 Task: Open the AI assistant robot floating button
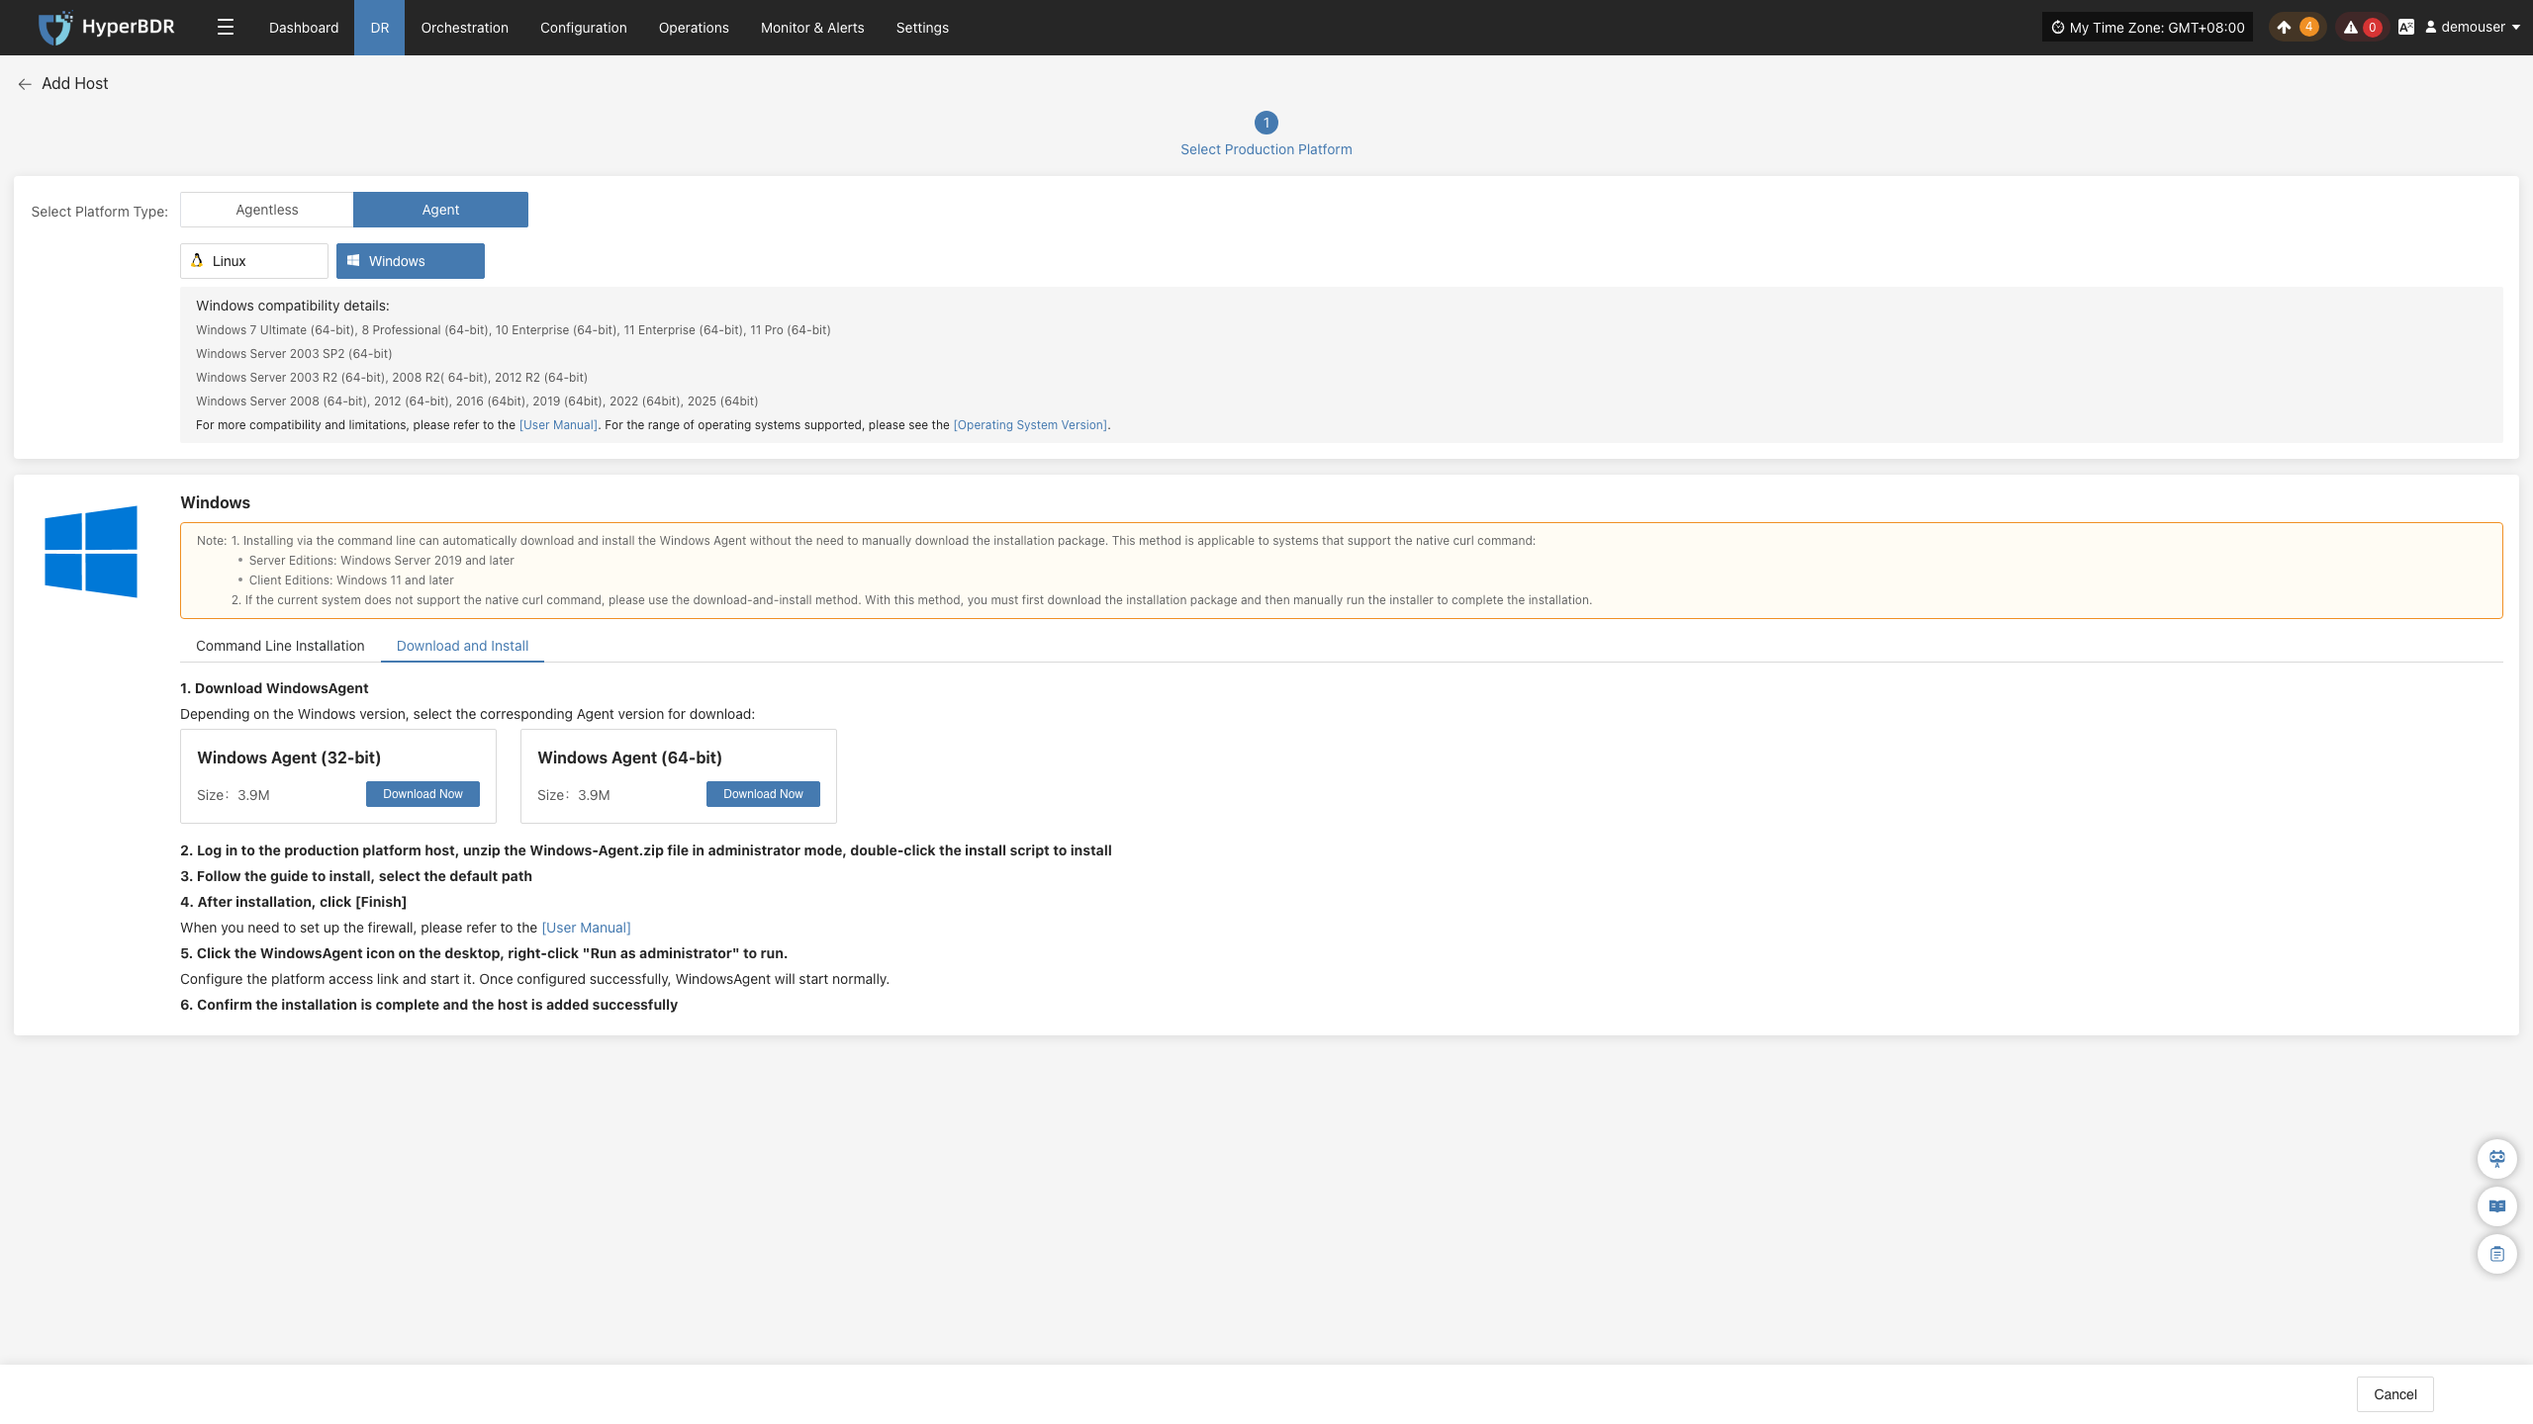2497,1159
